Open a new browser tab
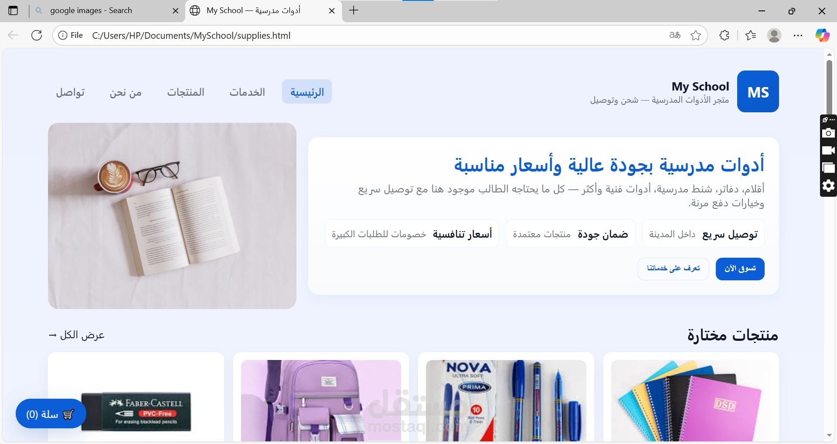This screenshot has width=837, height=444. point(354,10)
